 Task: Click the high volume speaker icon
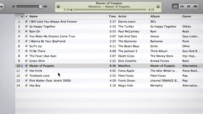tap(45, 6)
